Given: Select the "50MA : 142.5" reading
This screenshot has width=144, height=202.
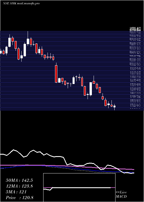Looking at the screenshot, I should pos(19,180).
